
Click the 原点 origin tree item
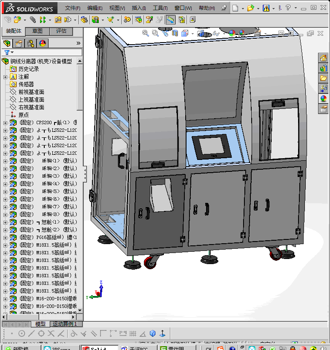(x=23, y=115)
